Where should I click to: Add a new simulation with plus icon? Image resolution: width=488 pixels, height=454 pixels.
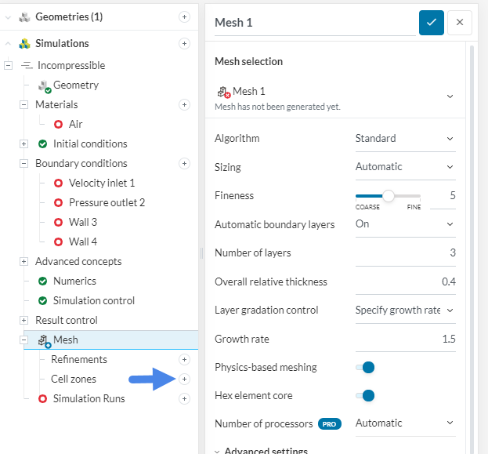[x=184, y=44]
